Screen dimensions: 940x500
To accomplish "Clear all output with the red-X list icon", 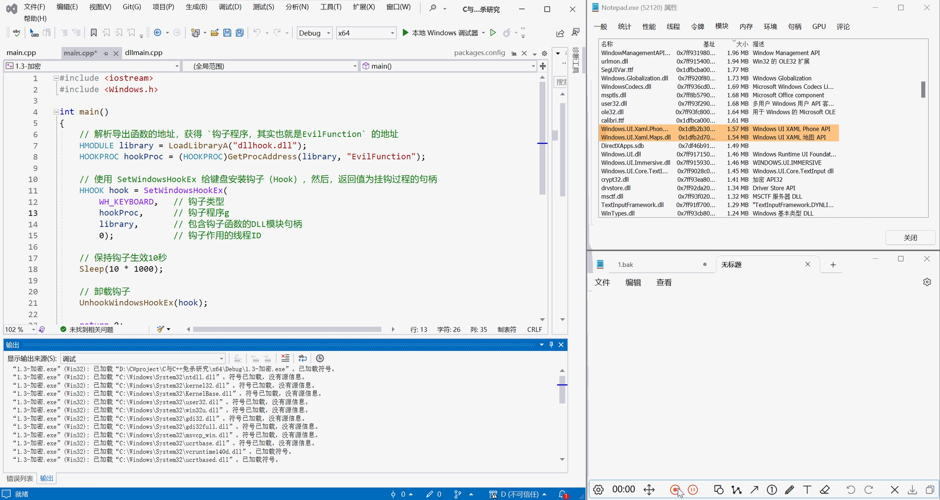I will 285,358.
